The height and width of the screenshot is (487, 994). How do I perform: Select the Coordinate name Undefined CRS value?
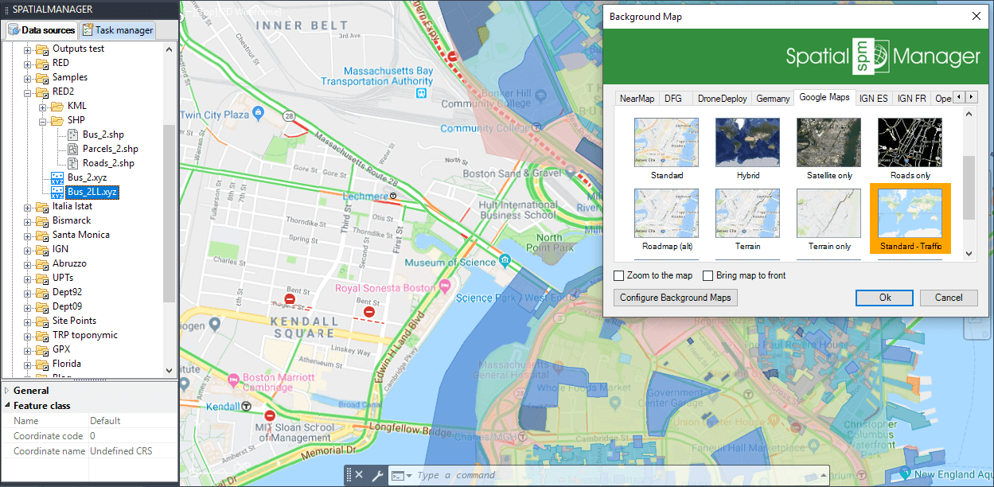pyautogui.click(x=132, y=451)
